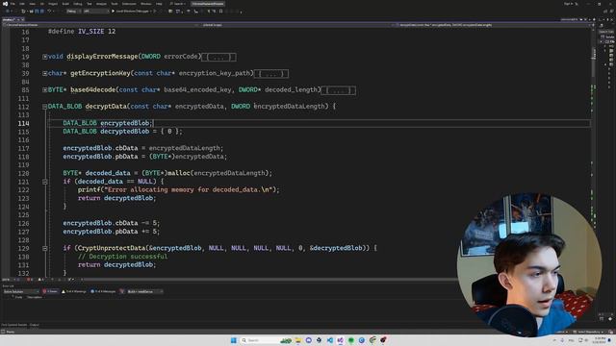
Task: Open the File menu
Action: tap(13, 4)
